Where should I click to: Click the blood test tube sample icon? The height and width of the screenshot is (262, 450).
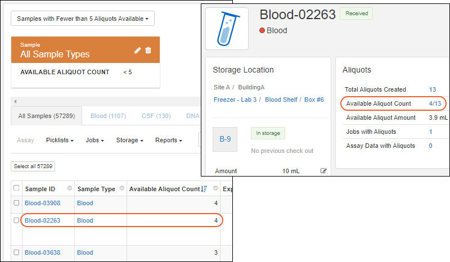(x=227, y=28)
